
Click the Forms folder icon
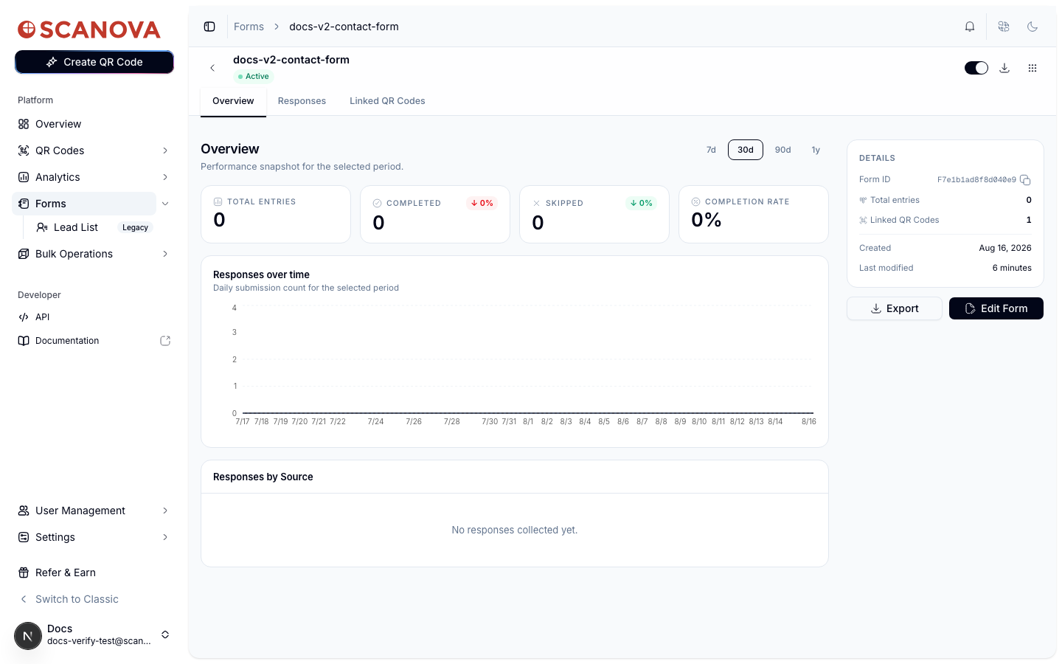point(24,204)
